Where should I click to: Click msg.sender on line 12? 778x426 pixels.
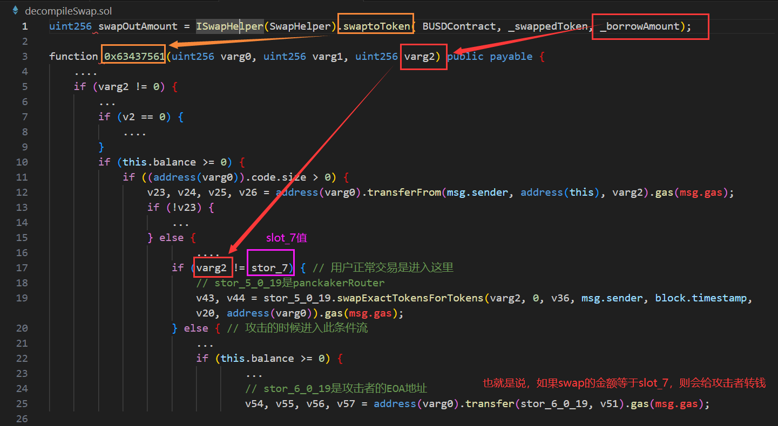[x=478, y=193]
